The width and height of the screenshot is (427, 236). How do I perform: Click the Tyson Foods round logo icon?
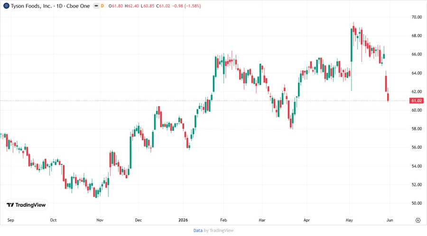click(x=6, y=6)
